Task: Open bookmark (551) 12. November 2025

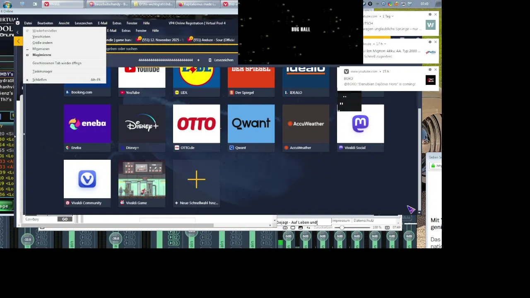Action: point(160,40)
